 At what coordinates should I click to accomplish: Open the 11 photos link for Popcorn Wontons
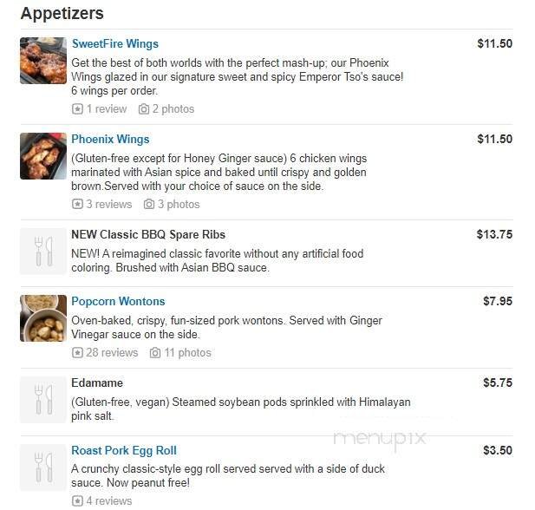[187, 353]
